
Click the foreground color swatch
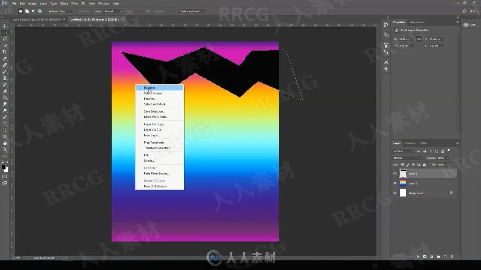(x=3, y=167)
